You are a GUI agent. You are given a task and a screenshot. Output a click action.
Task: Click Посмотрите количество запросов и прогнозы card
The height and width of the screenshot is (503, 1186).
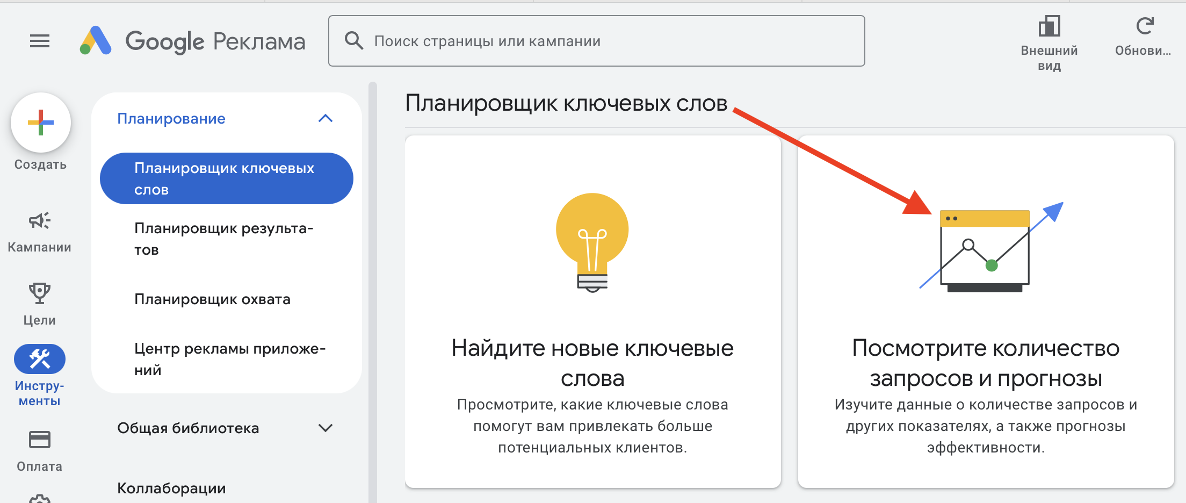pos(986,312)
